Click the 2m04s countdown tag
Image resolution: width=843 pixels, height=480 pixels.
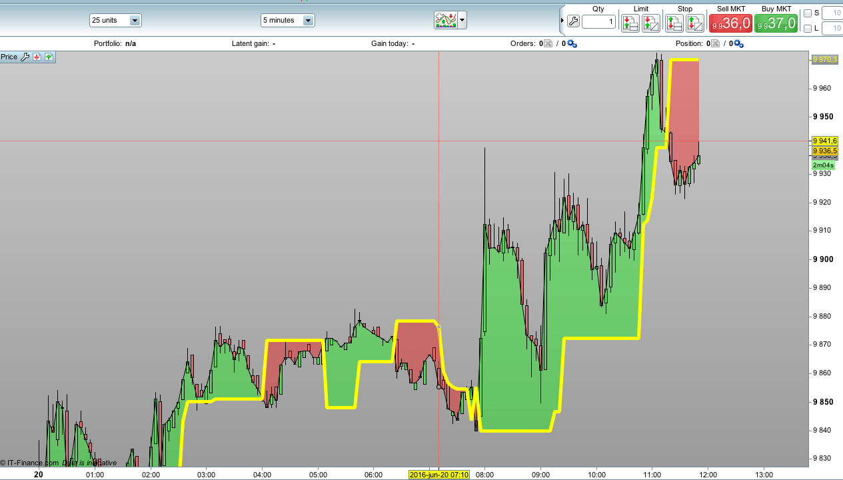point(823,165)
